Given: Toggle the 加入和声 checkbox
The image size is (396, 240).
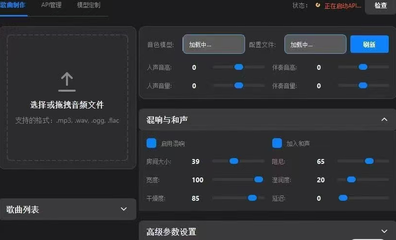Looking at the screenshot, I should click(x=277, y=143).
